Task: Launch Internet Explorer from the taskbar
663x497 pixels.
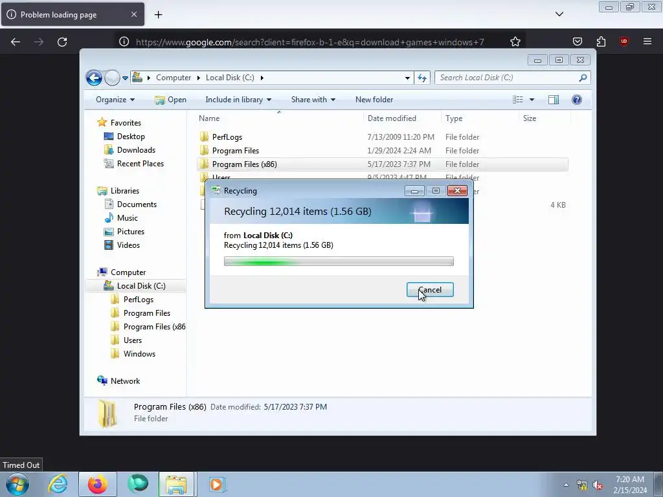Action: pyautogui.click(x=58, y=484)
